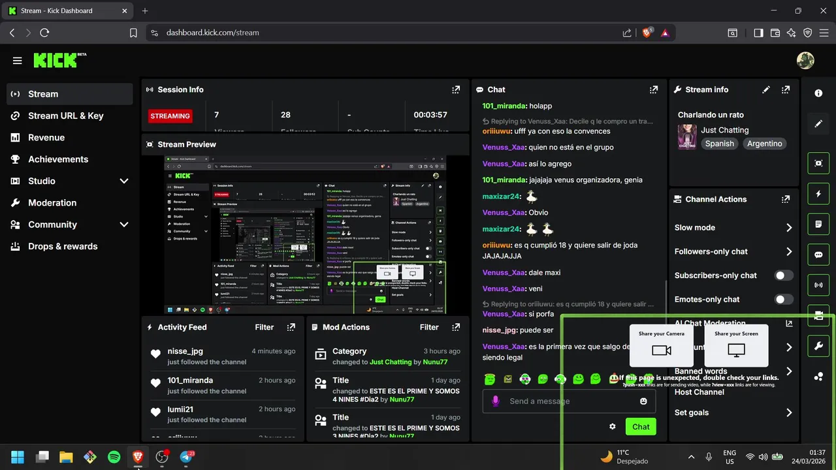Click the info icon in right sidebar
The height and width of the screenshot is (470, 836).
[x=818, y=93]
